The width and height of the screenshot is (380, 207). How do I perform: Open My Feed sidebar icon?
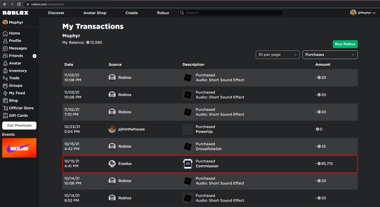pos(5,93)
